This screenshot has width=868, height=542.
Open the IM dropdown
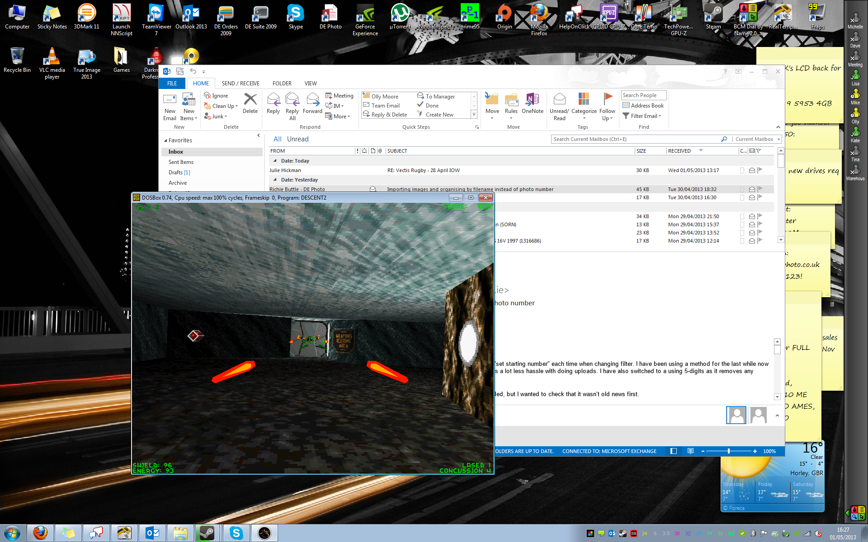335,106
